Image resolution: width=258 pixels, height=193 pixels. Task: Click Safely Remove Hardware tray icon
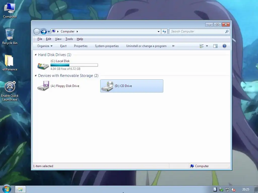[x=221, y=189]
